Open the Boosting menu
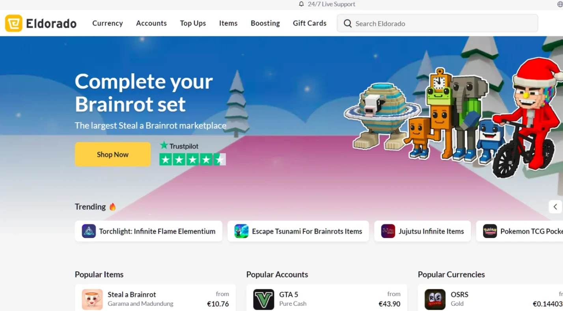The height and width of the screenshot is (311, 563). click(265, 23)
